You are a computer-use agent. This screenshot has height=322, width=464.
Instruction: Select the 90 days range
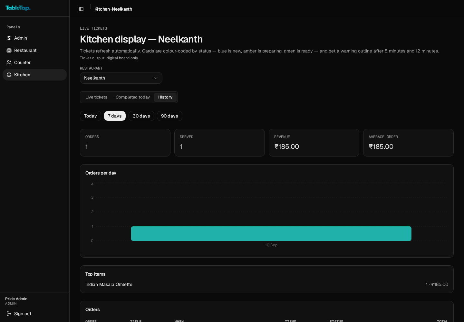(x=169, y=116)
